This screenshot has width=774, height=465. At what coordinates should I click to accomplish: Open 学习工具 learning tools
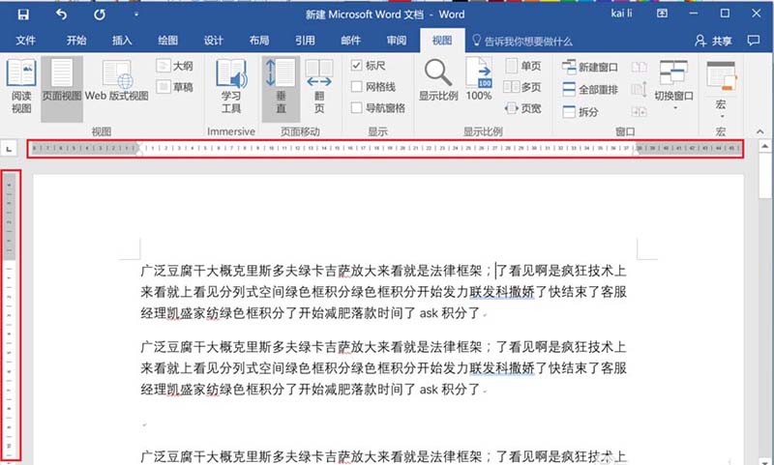click(231, 86)
